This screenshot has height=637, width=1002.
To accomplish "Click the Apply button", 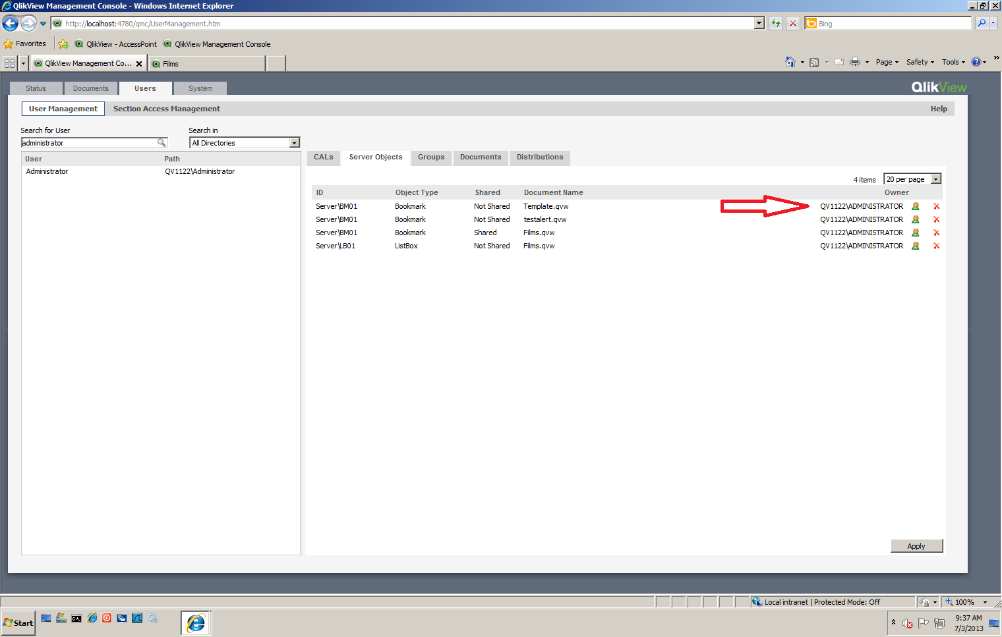I will click(916, 546).
